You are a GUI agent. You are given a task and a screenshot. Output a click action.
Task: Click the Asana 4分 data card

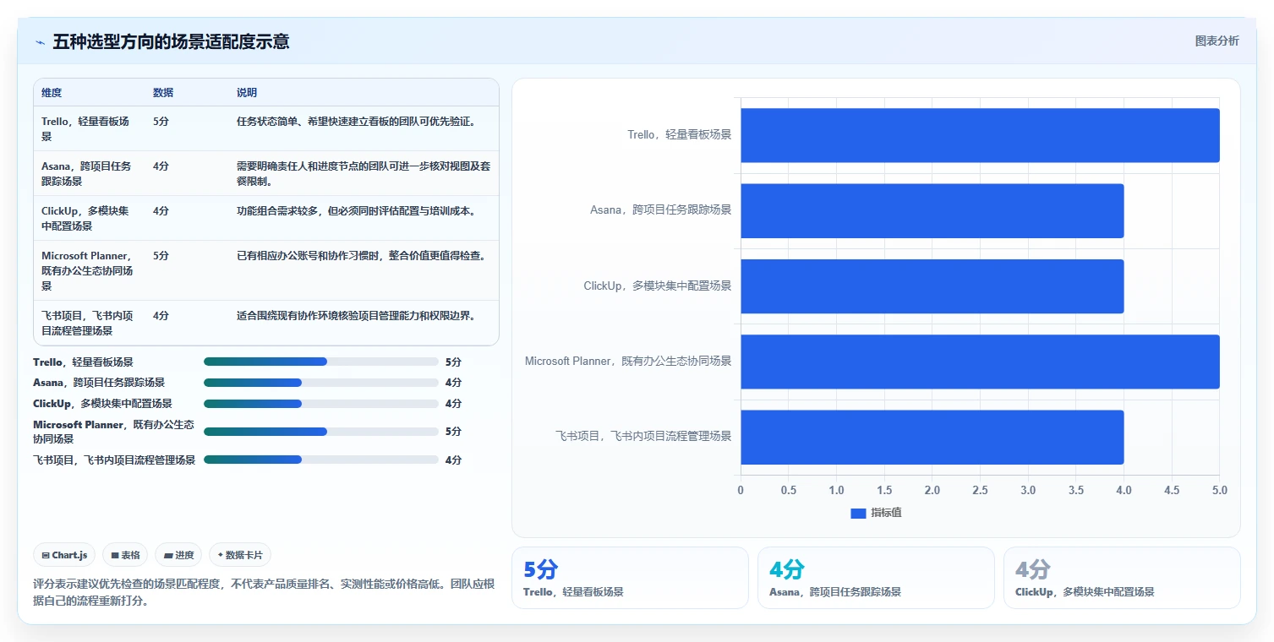tap(876, 578)
